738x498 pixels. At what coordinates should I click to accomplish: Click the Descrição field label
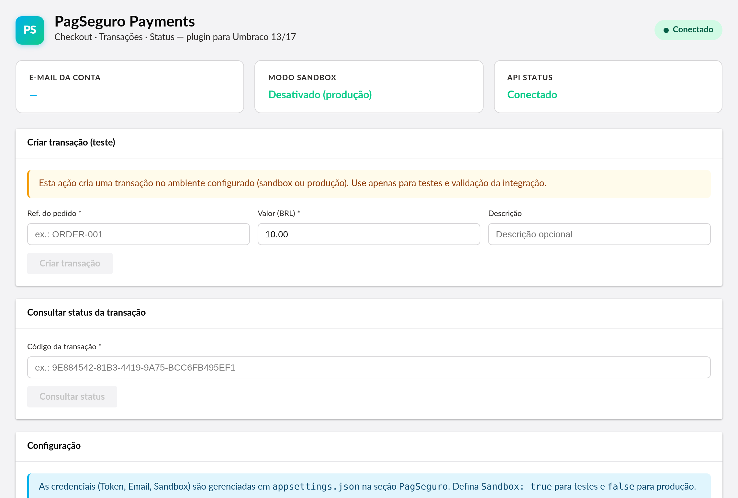[505, 213]
